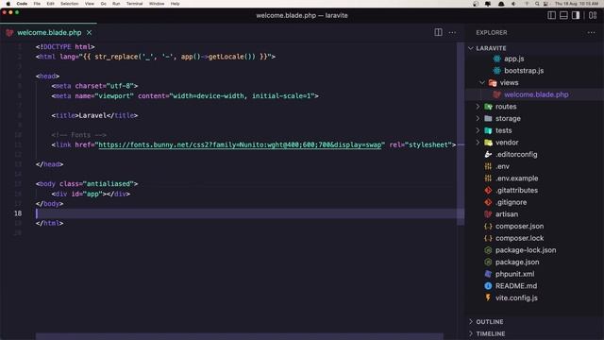Collapse the views folder chevron
Screen dimensions: 604x340
coord(482,83)
